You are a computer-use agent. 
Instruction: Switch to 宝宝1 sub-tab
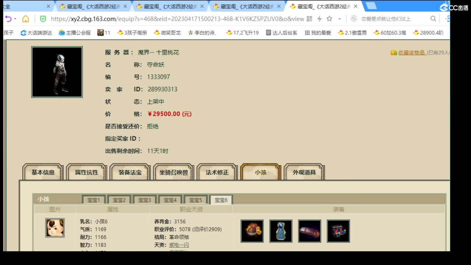coord(94,200)
